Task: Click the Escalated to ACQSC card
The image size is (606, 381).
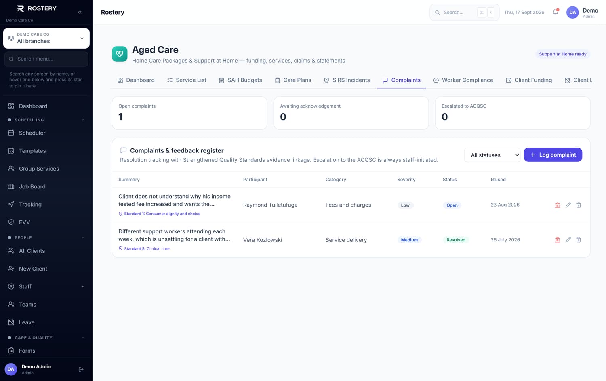Action: click(513, 113)
